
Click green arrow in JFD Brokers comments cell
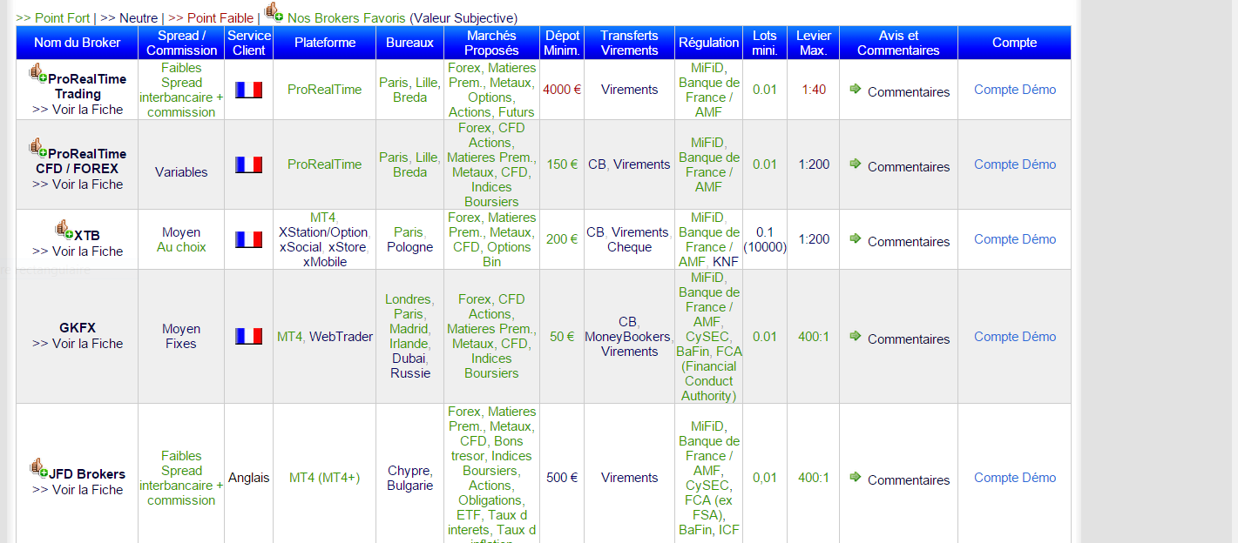coord(855,477)
